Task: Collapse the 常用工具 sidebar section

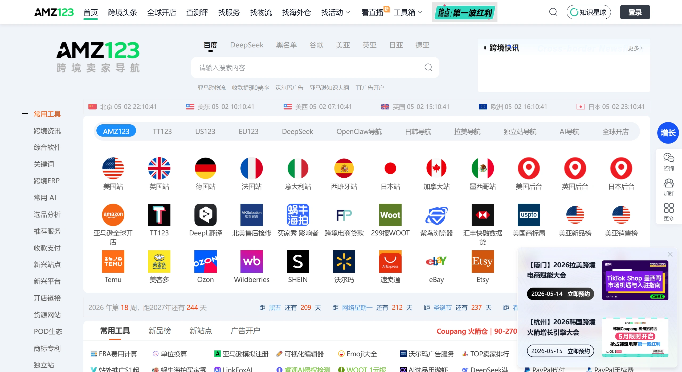Action: point(25,114)
